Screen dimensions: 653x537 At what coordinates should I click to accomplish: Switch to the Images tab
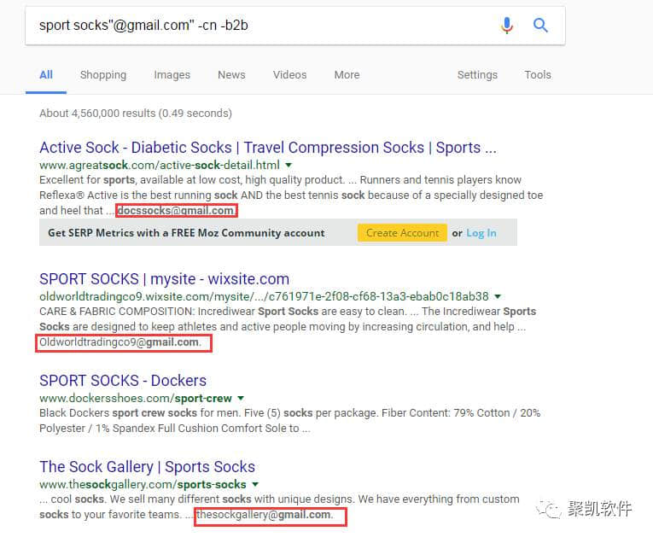pyautogui.click(x=172, y=75)
